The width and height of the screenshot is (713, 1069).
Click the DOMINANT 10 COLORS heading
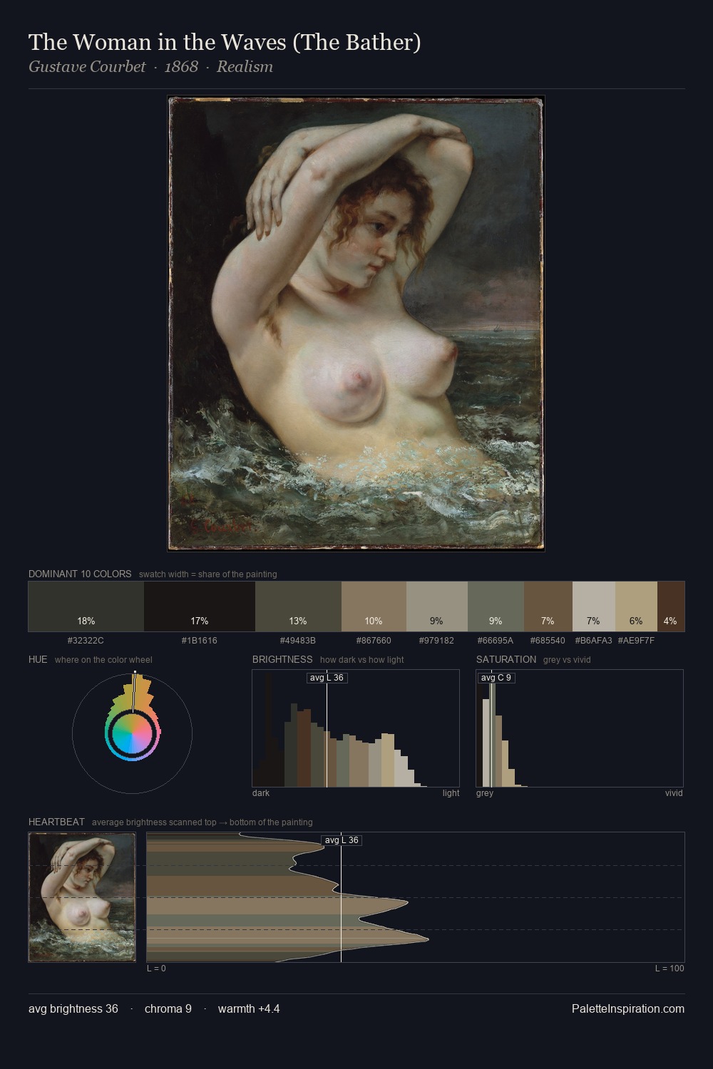click(x=80, y=574)
